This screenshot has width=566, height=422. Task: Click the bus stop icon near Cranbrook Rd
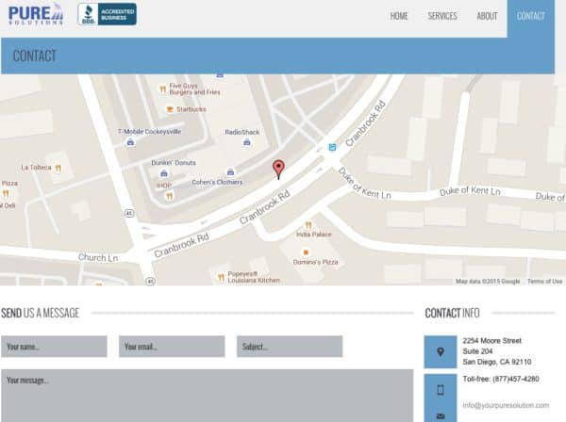point(332,147)
